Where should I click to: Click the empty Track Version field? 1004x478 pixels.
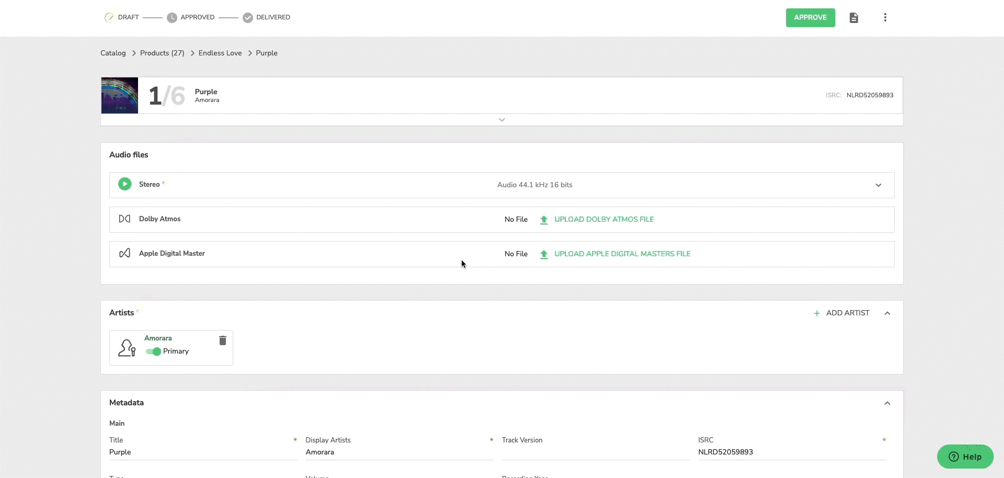[596, 452]
